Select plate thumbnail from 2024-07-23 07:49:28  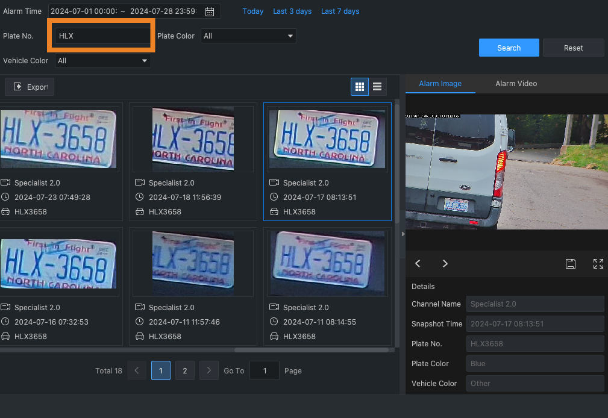pyautogui.click(x=58, y=139)
